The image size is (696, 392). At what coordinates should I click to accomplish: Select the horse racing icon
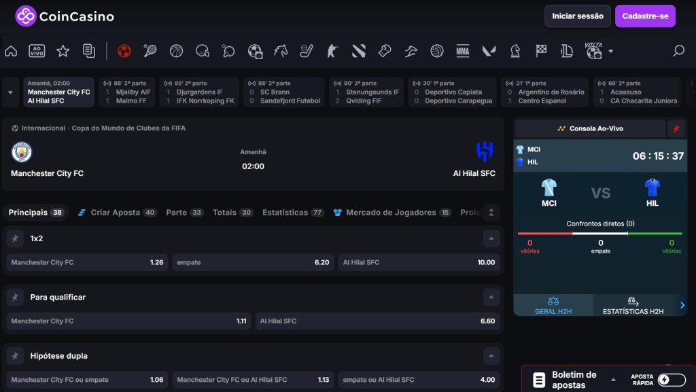pyautogui.click(x=281, y=52)
